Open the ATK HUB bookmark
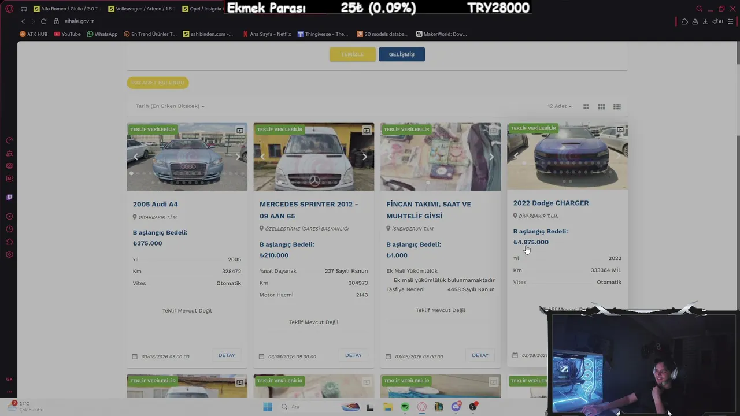The width and height of the screenshot is (740, 416). [34, 34]
